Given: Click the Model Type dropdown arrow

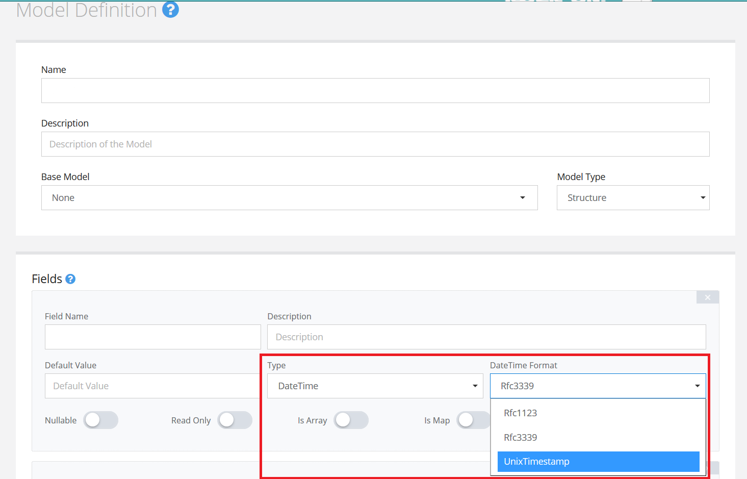Looking at the screenshot, I should click(x=703, y=197).
